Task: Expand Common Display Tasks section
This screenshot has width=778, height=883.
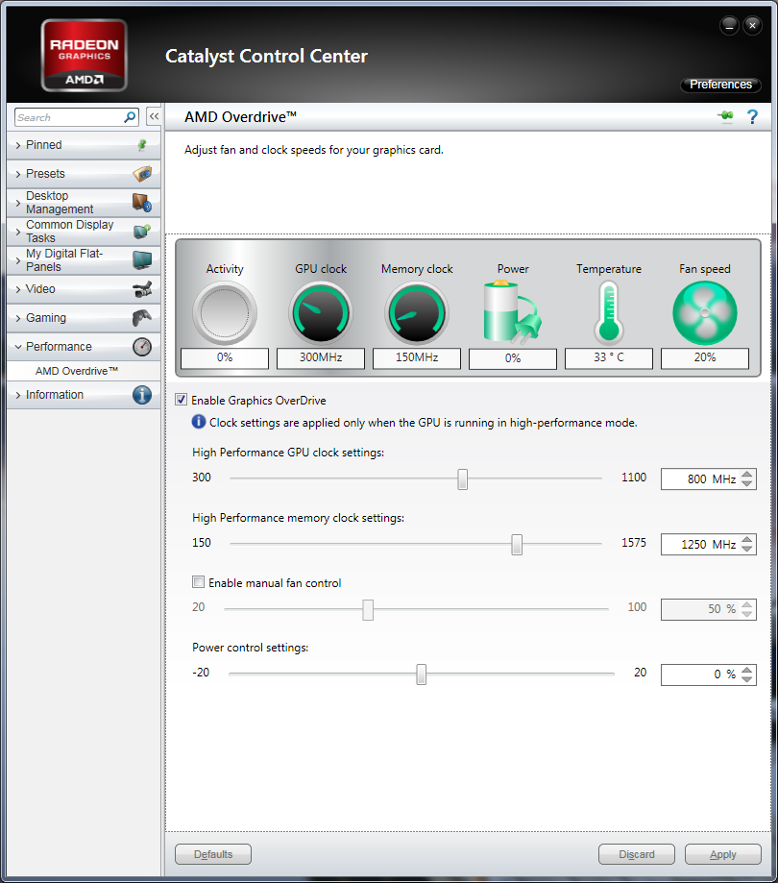Action: 18,232
